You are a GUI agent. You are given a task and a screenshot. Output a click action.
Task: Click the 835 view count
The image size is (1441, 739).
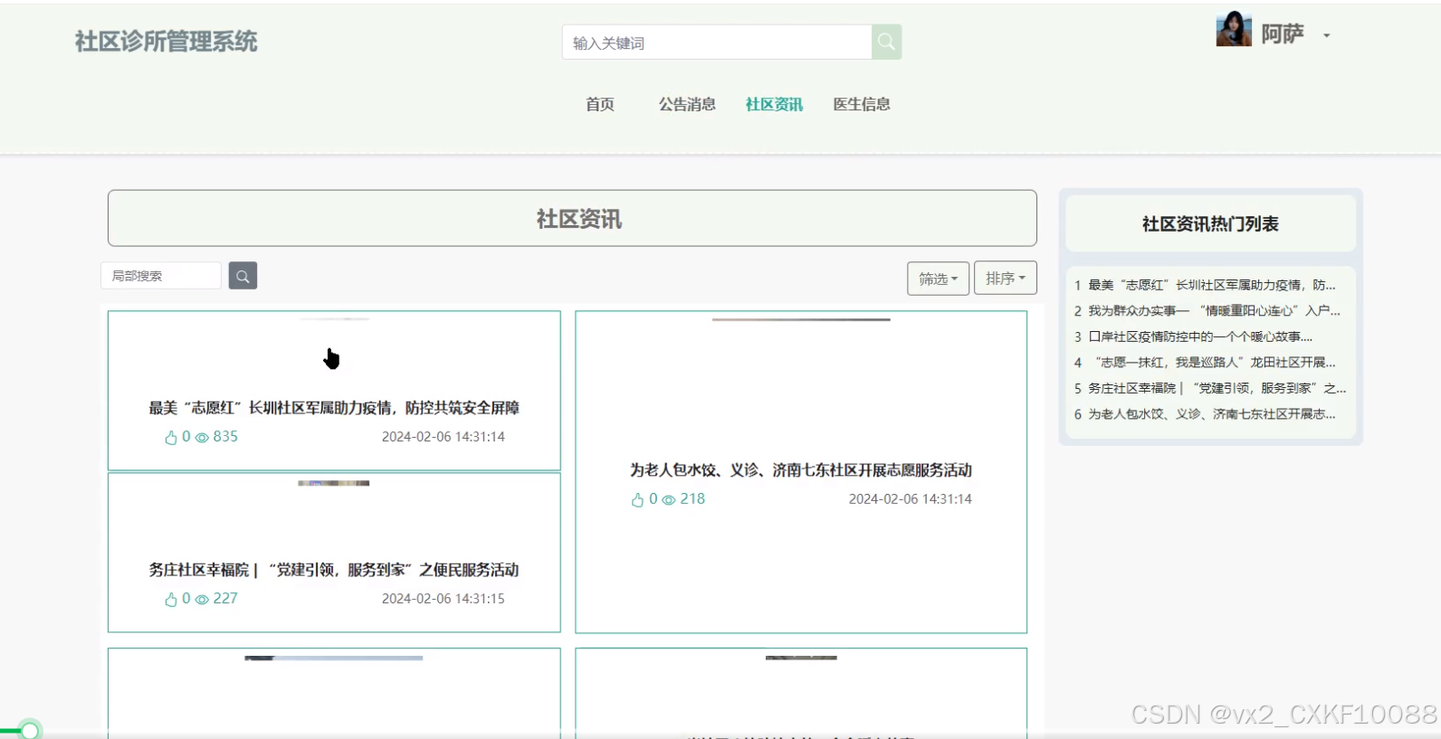tap(225, 437)
